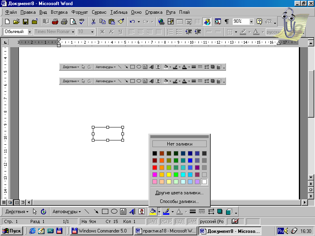This screenshot has height=236, width=315.
Task: Open the Формат menu
Action: click(80, 12)
